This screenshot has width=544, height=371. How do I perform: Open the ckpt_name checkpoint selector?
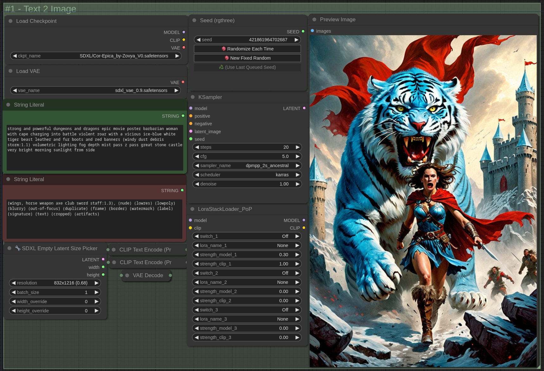click(96, 56)
